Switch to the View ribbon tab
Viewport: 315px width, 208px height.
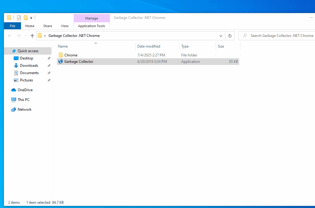point(65,26)
